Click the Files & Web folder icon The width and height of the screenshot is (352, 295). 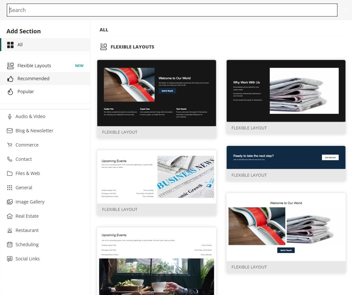[x=10, y=173]
